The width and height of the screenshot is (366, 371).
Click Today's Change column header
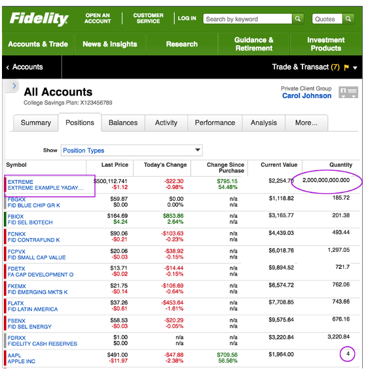click(165, 165)
